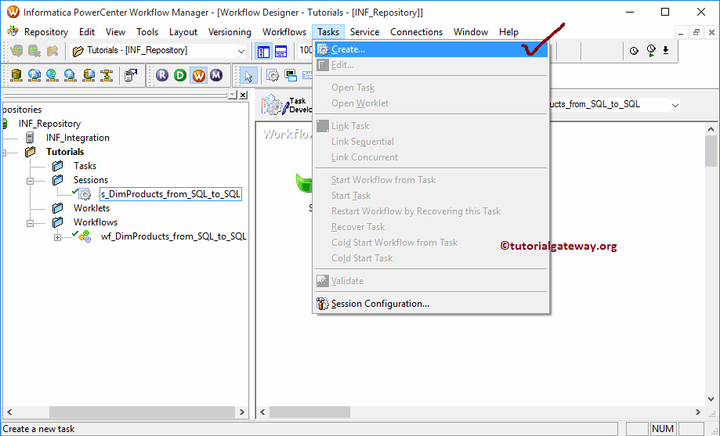The image size is (720, 436).
Task: Collapse the Sessions folder node
Action: click(30, 181)
